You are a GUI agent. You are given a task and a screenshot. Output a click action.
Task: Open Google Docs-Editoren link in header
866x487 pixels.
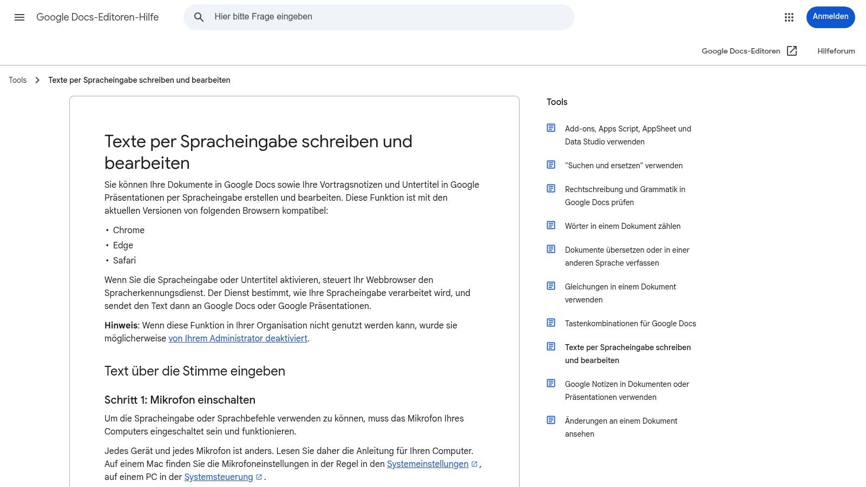pyautogui.click(x=741, y=51)
